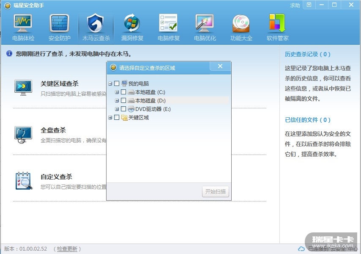The height and width of the screenshot is (254, 361).
Task: Open 功能大全 disc icon
Action: pyautogui.click(x=241, y=23)
